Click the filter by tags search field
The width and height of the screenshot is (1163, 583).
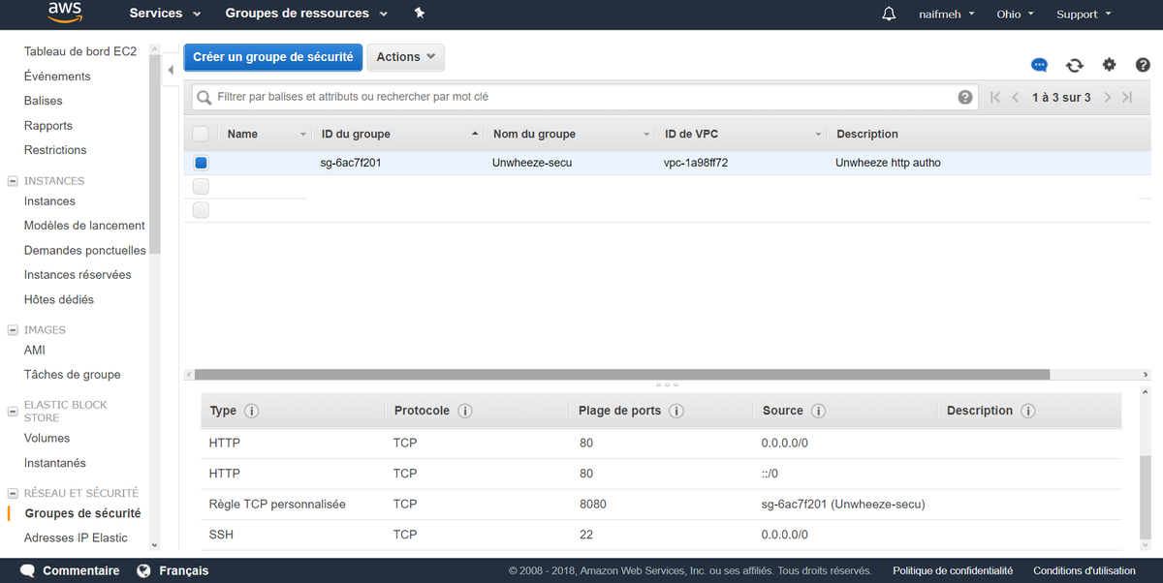click(581, 98)
